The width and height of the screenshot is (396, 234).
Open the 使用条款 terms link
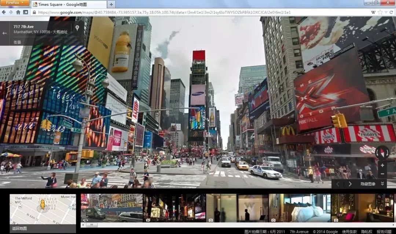pyautogui.click(x=349, y=231)
